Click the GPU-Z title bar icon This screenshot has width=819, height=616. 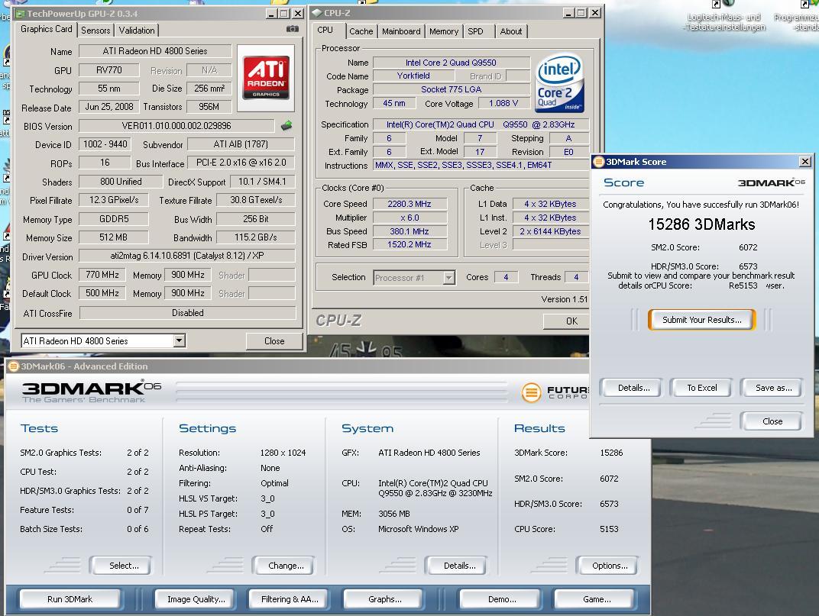tap(20, 14)
